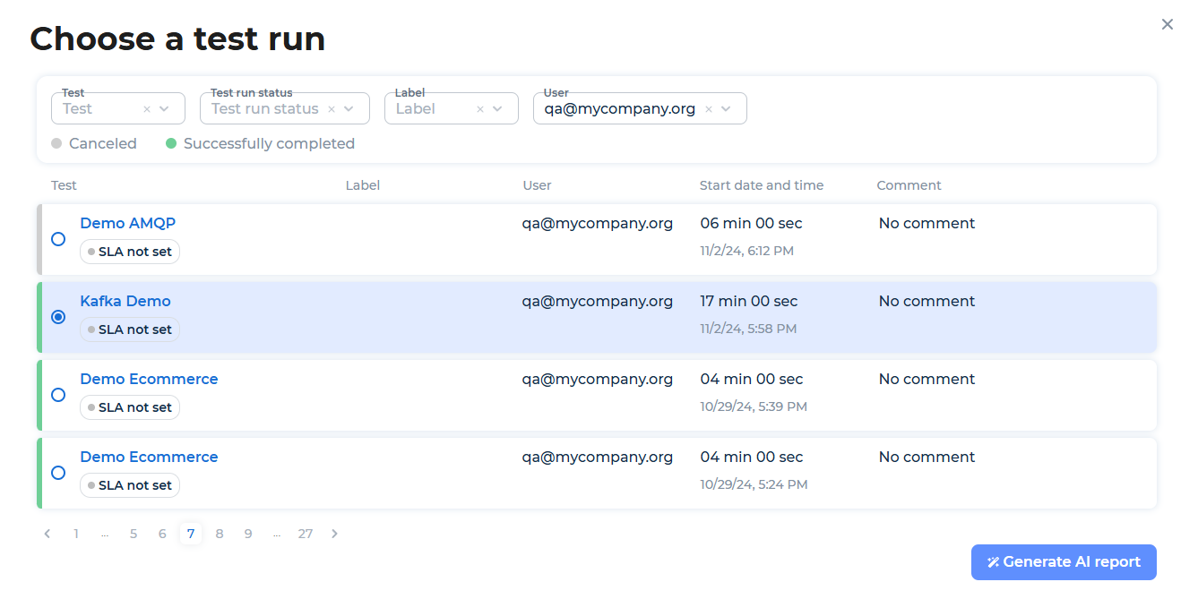Click the Generate AI report button
Viewport: 1198px width, 599px height.
[x=1064, y=562]
